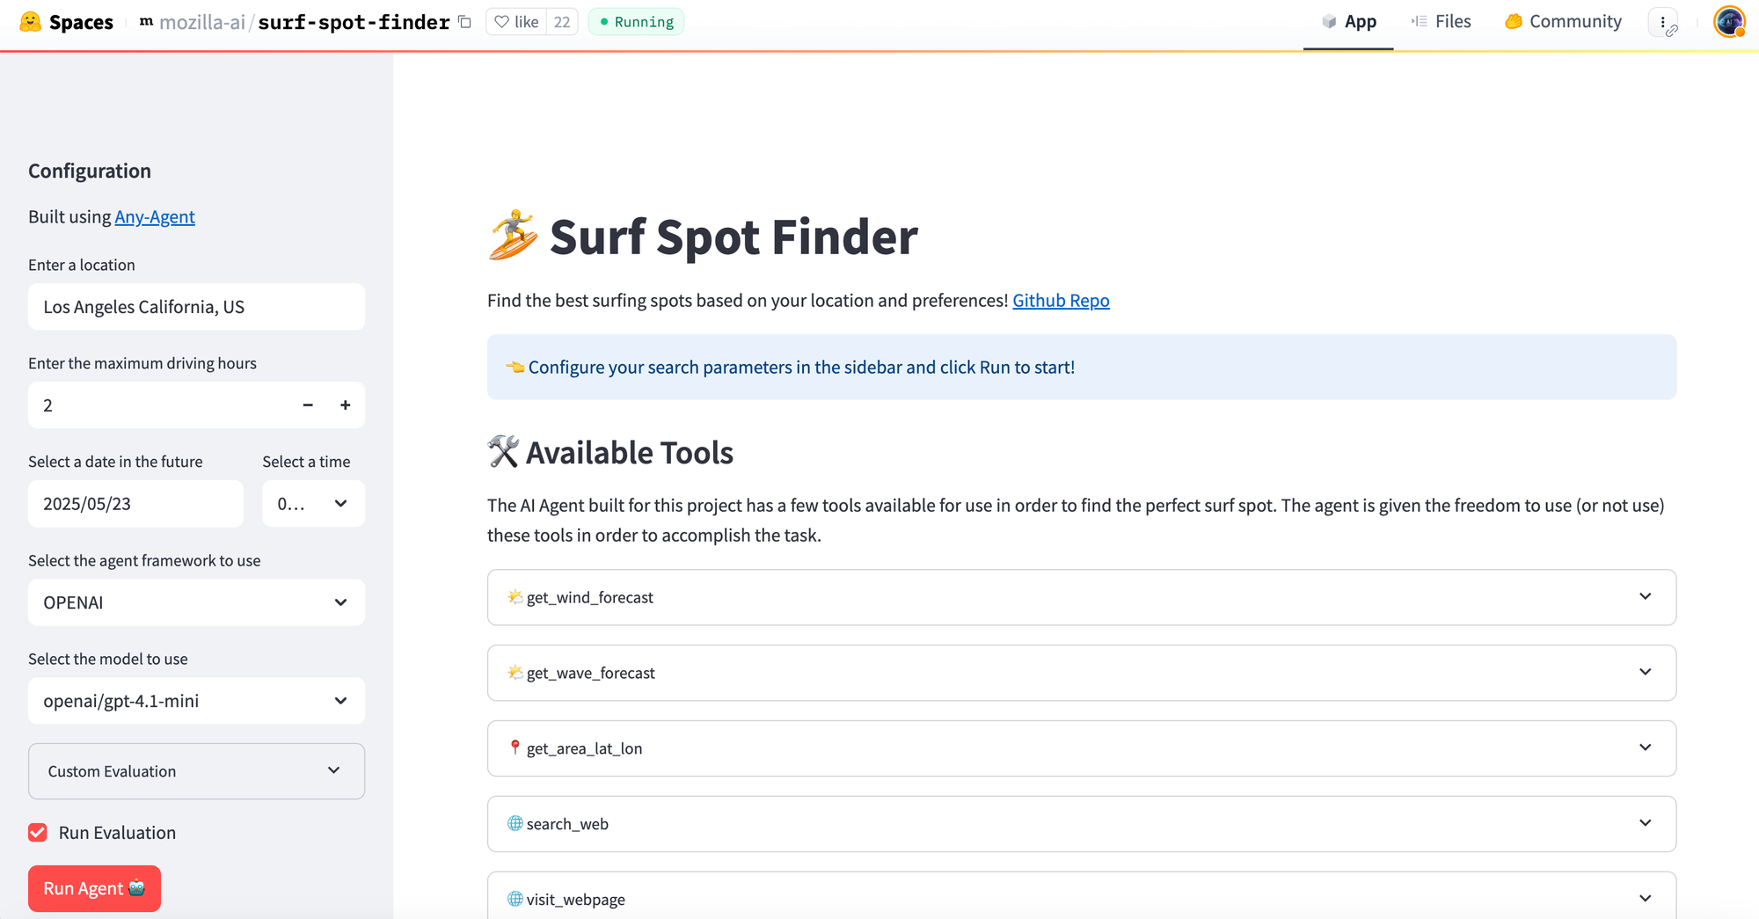Image resolution: width=1759 pixels, height=919 pixels.
Task: Click the Running status badge
Action: coord(636,22)
